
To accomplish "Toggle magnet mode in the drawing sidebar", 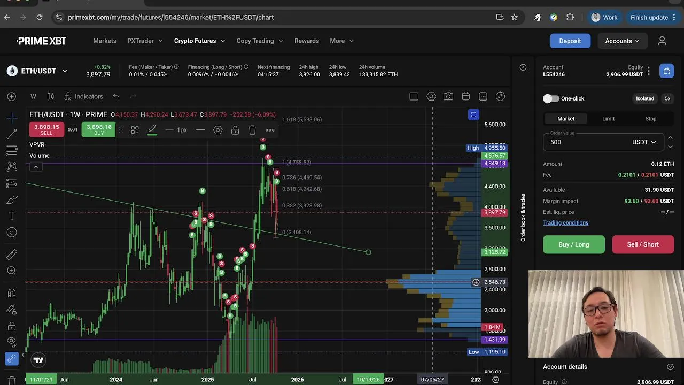I will pyautogui.click(x=12, y=293).
